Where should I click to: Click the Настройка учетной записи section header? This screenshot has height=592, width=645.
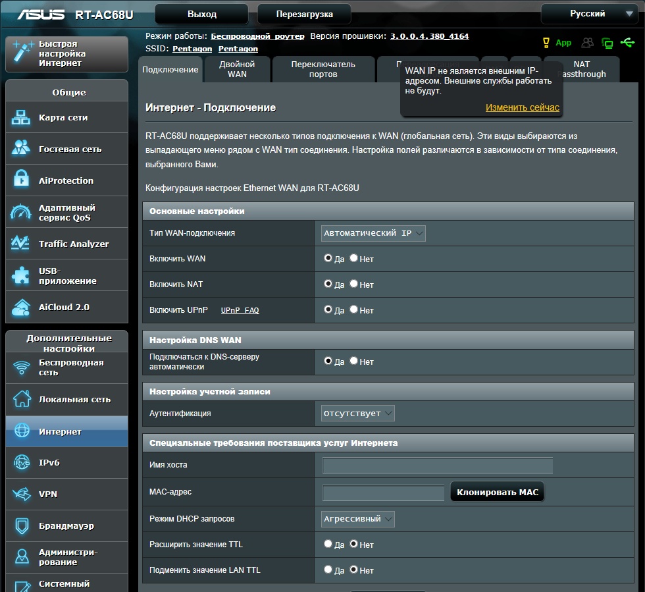tap(388, 392)
